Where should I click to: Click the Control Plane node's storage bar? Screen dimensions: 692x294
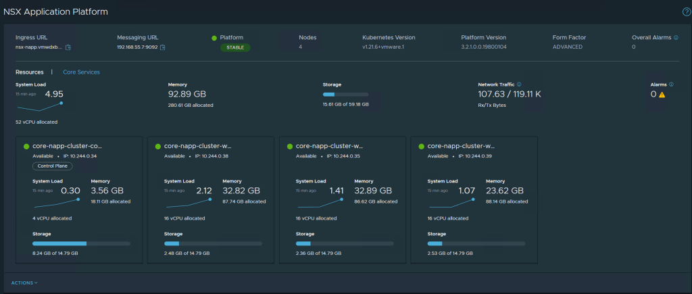(x=81, y=243)
